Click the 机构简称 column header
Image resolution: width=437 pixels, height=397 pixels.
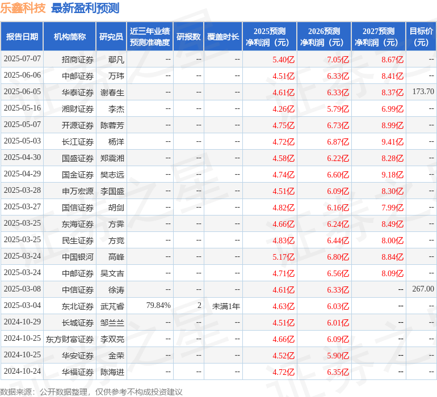70,37
